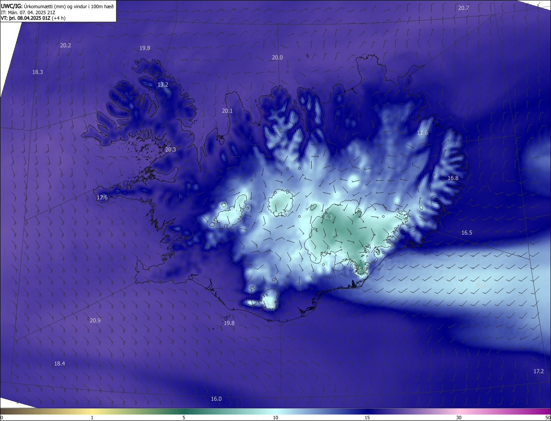The width and height of the screenshot is (551, 421).
Task: Click the colorbar tick label 1
Action: tap(92, 418)
